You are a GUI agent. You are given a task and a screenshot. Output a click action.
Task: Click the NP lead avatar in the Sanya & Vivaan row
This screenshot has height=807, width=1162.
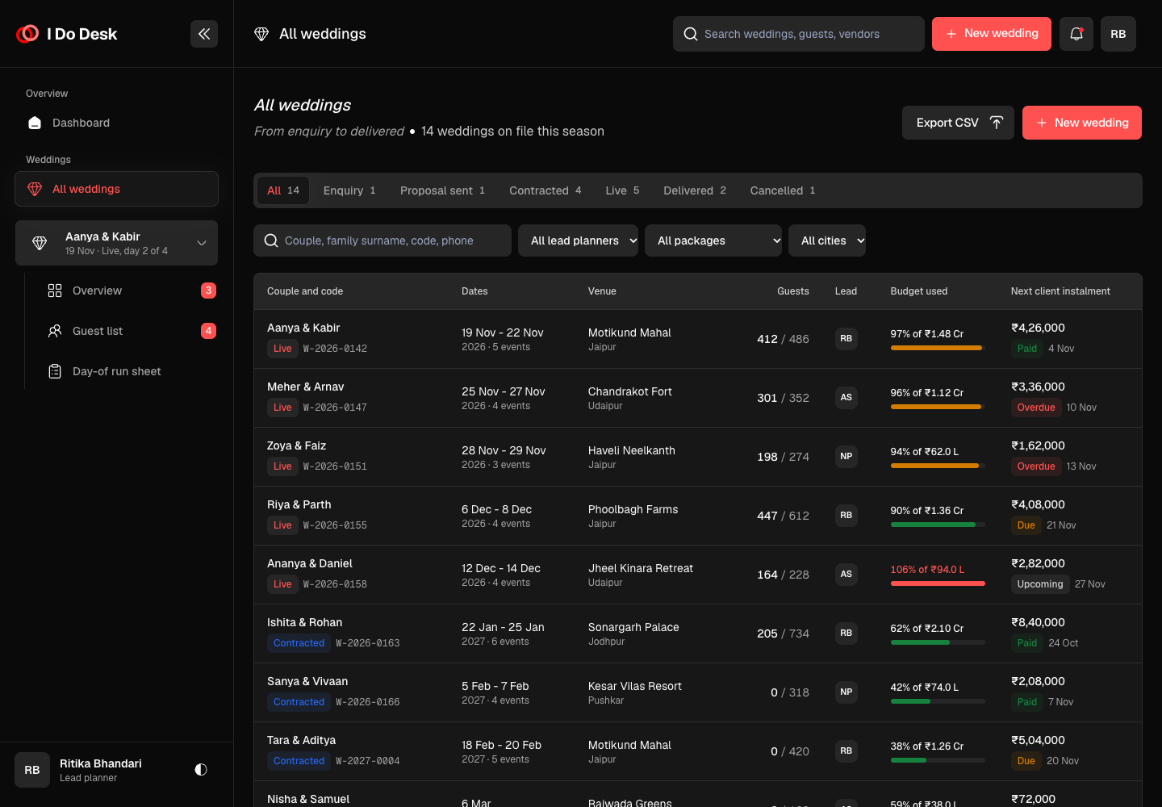coord(846,692)
